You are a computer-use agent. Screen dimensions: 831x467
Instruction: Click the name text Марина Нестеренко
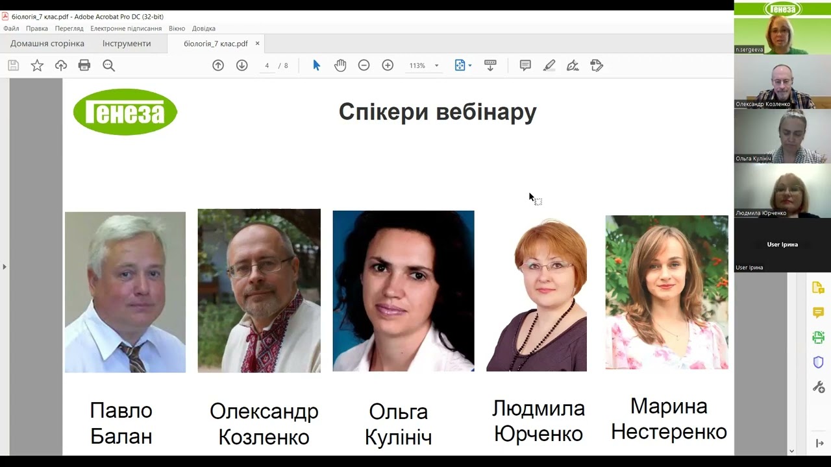click(x=669, y=418)
